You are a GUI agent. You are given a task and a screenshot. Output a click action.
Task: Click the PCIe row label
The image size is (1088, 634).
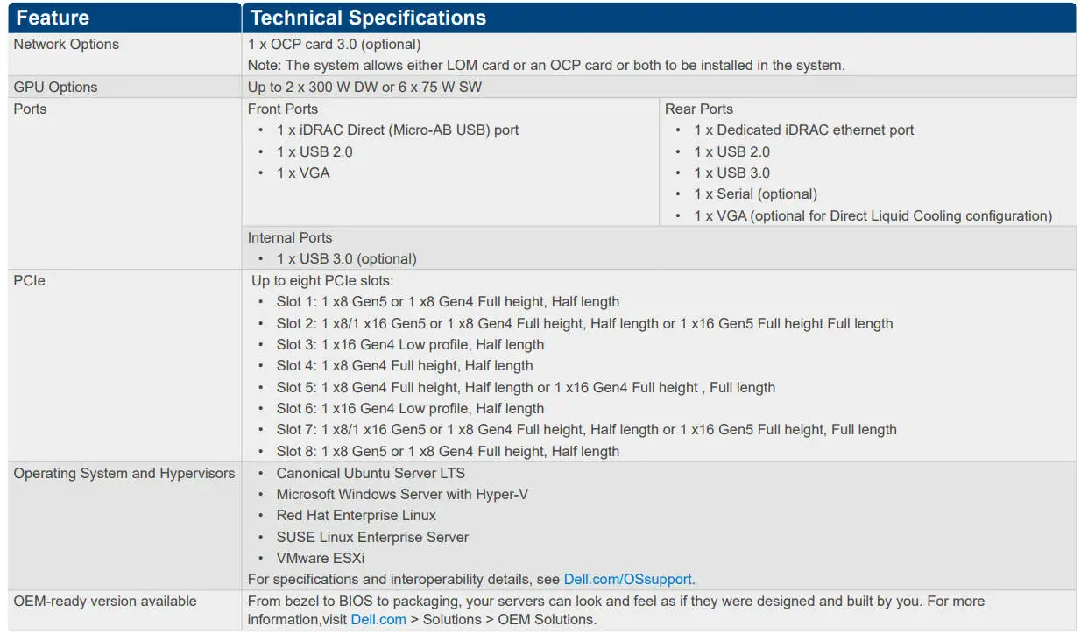(30, 281)
